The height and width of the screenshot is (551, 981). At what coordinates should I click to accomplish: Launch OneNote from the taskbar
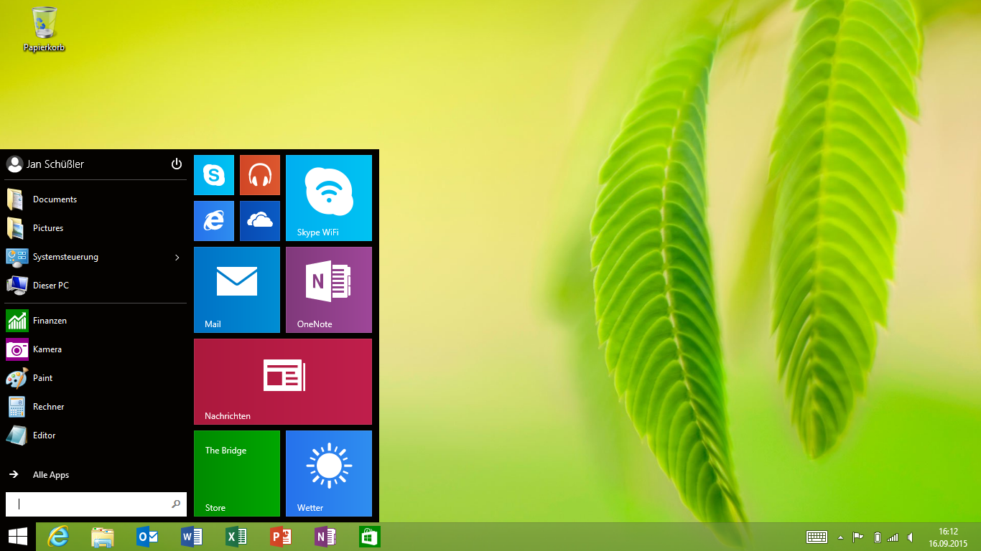coord(325,537)
